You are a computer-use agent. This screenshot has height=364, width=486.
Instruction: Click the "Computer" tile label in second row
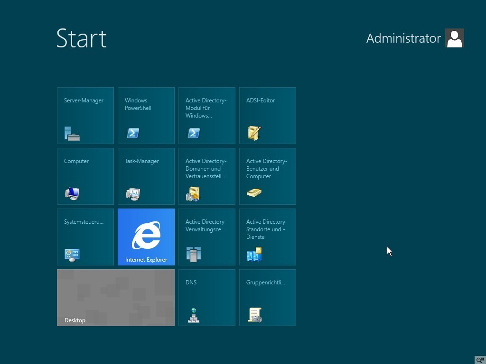[x=76, y=161]
